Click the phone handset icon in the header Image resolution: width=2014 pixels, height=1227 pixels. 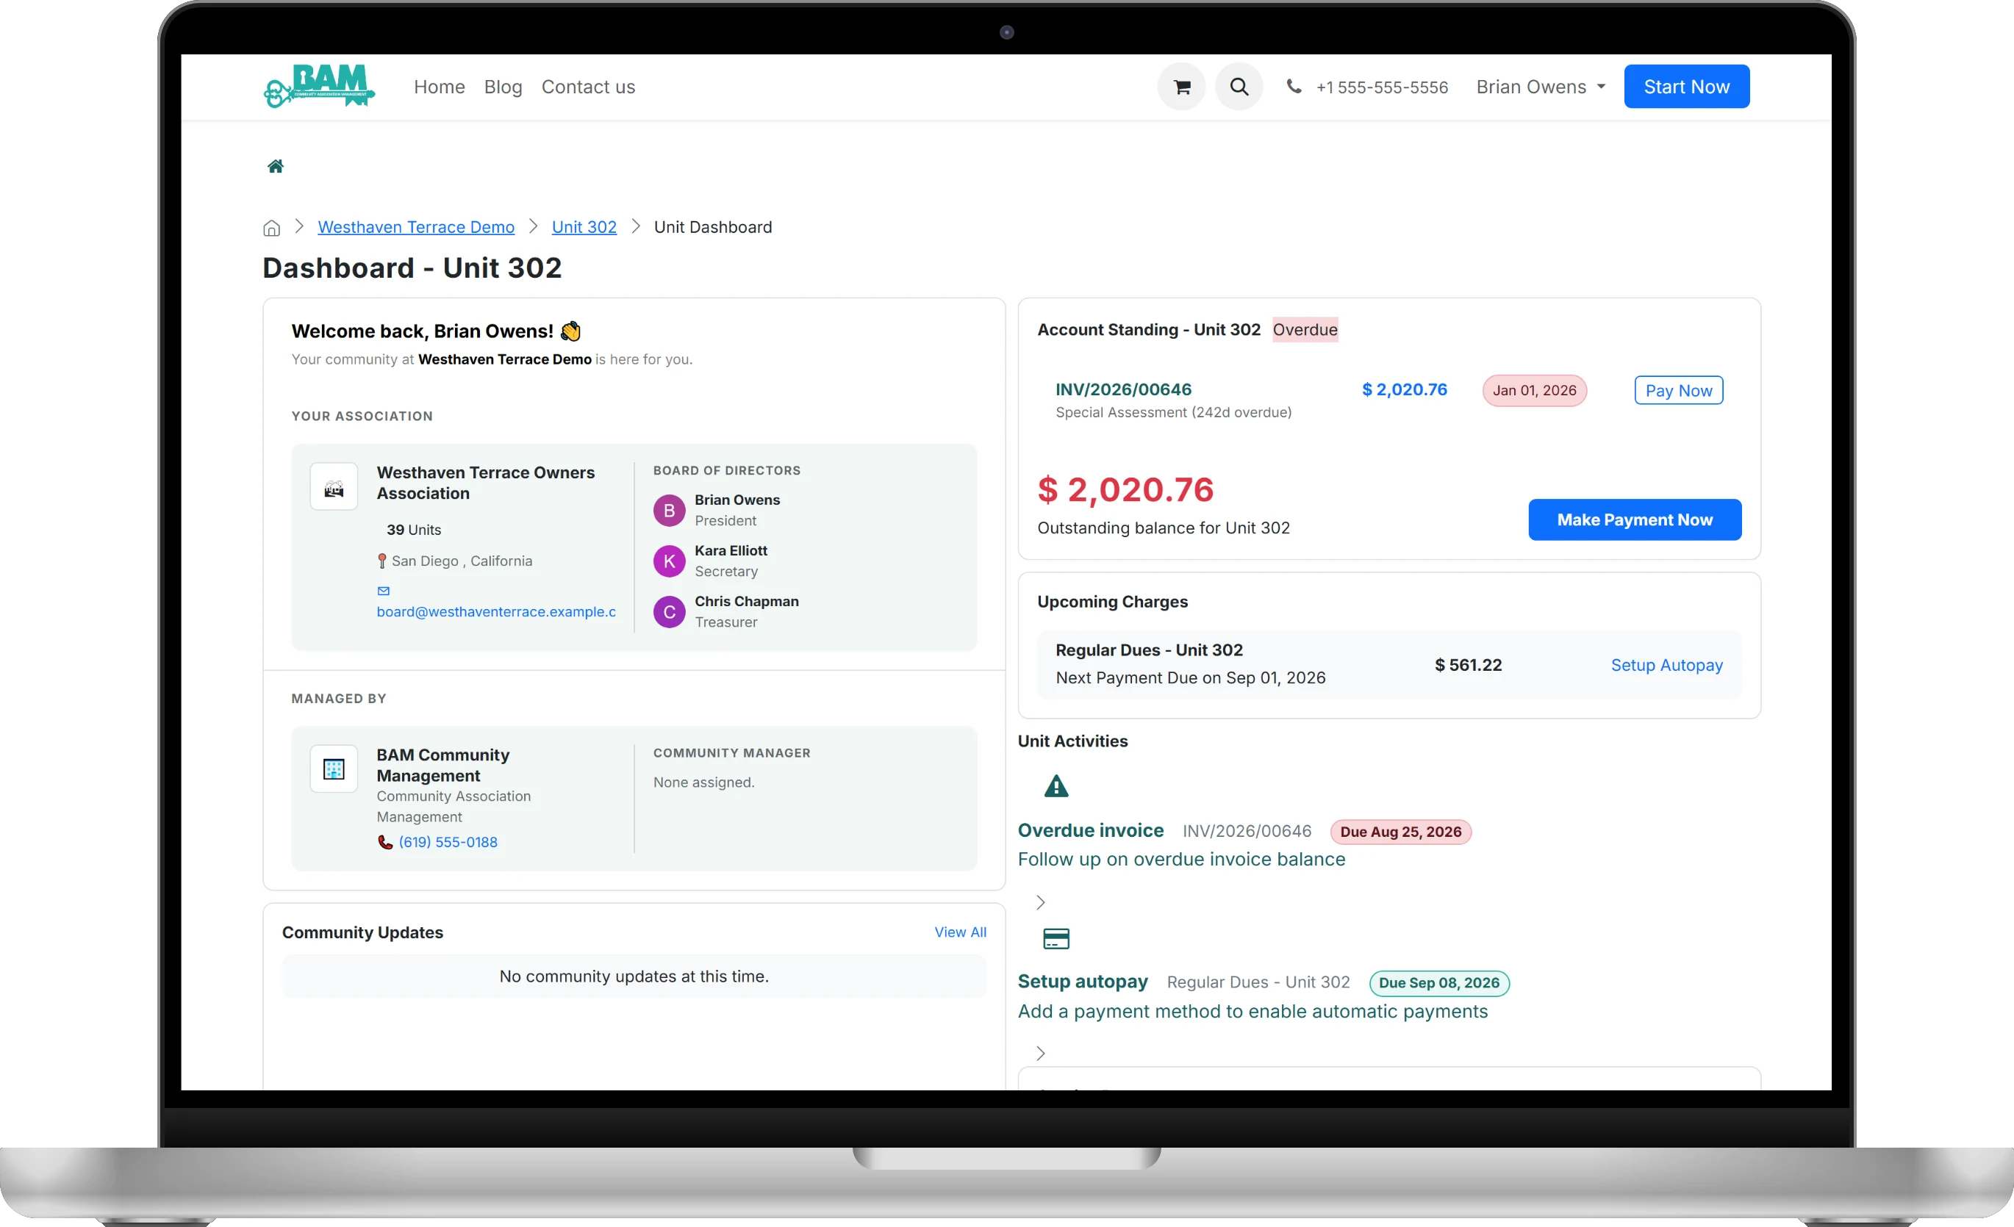(x=1293, y=86)
